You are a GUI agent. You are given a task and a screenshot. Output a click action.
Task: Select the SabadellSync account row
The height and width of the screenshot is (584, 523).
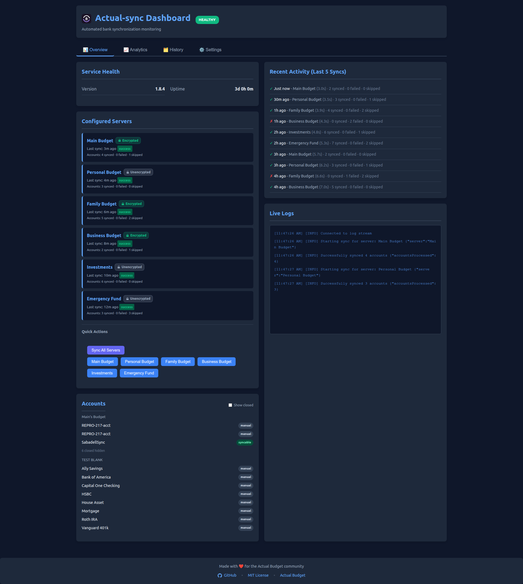(168, 443)
